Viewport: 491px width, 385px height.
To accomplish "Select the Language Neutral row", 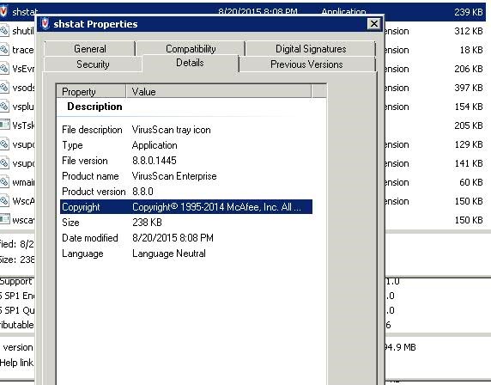I will pos(186,254).
